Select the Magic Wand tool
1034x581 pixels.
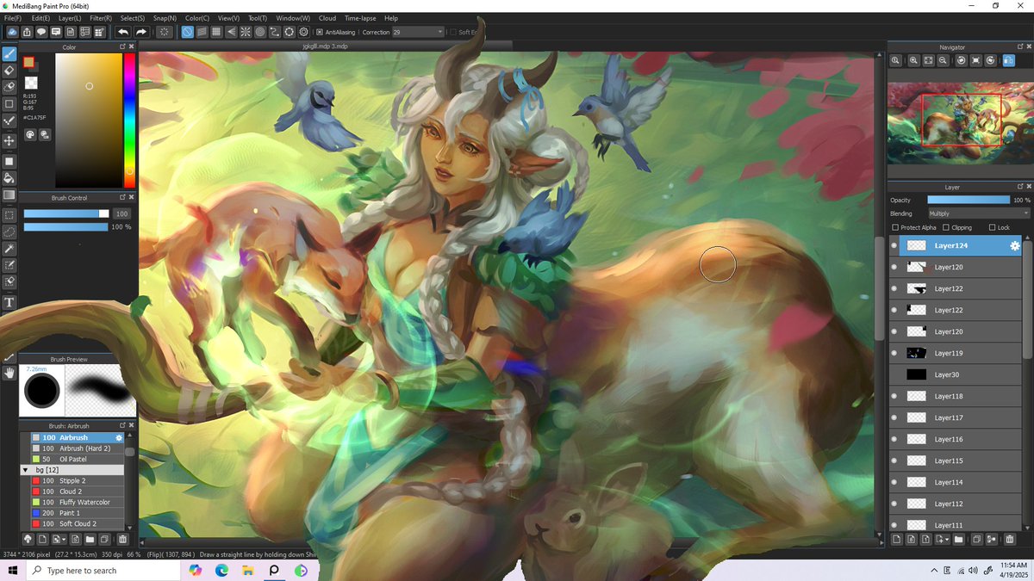[x=9, y=249]
